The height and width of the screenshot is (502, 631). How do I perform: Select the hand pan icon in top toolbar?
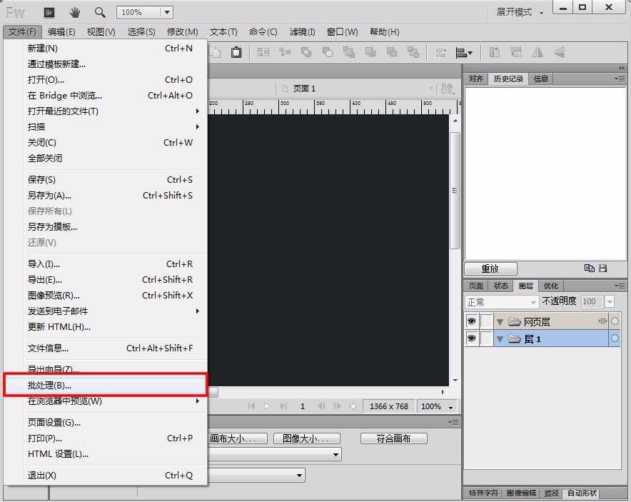point(75,11)
